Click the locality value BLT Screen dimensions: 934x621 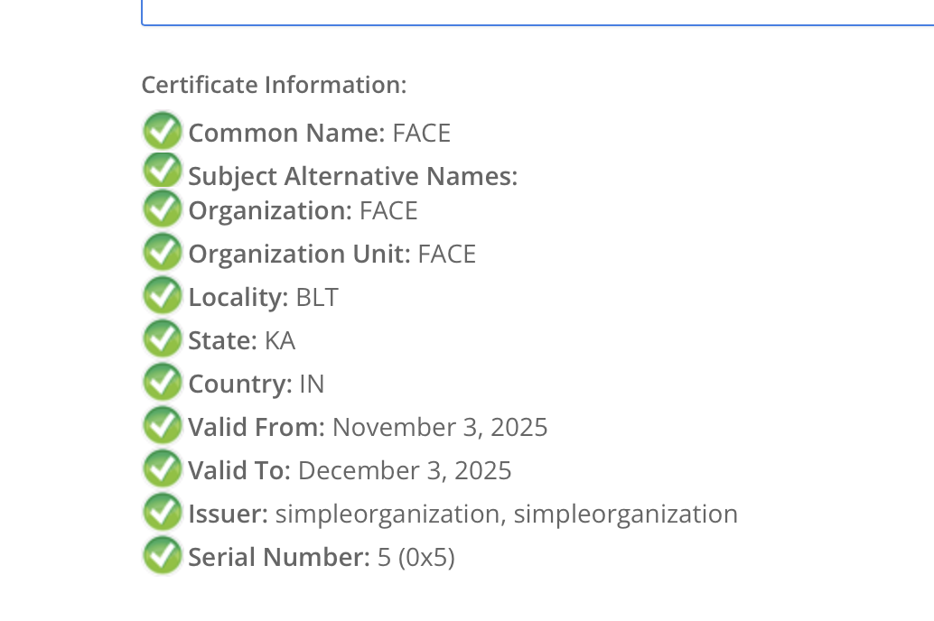point(317,297)
